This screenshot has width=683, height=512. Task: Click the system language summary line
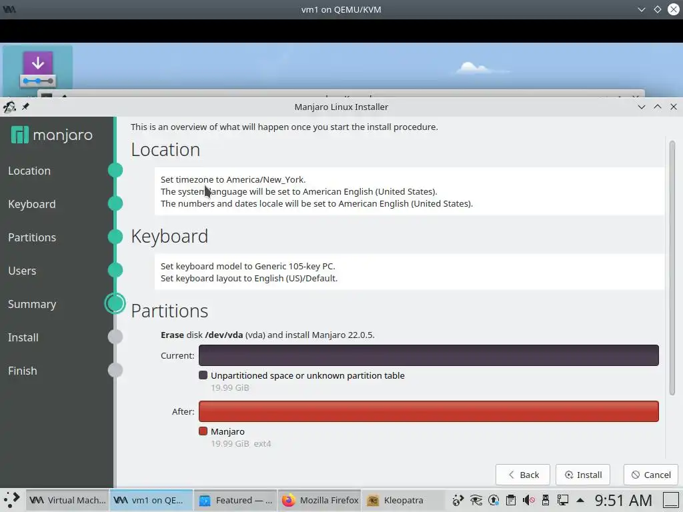tap(299, 191)
